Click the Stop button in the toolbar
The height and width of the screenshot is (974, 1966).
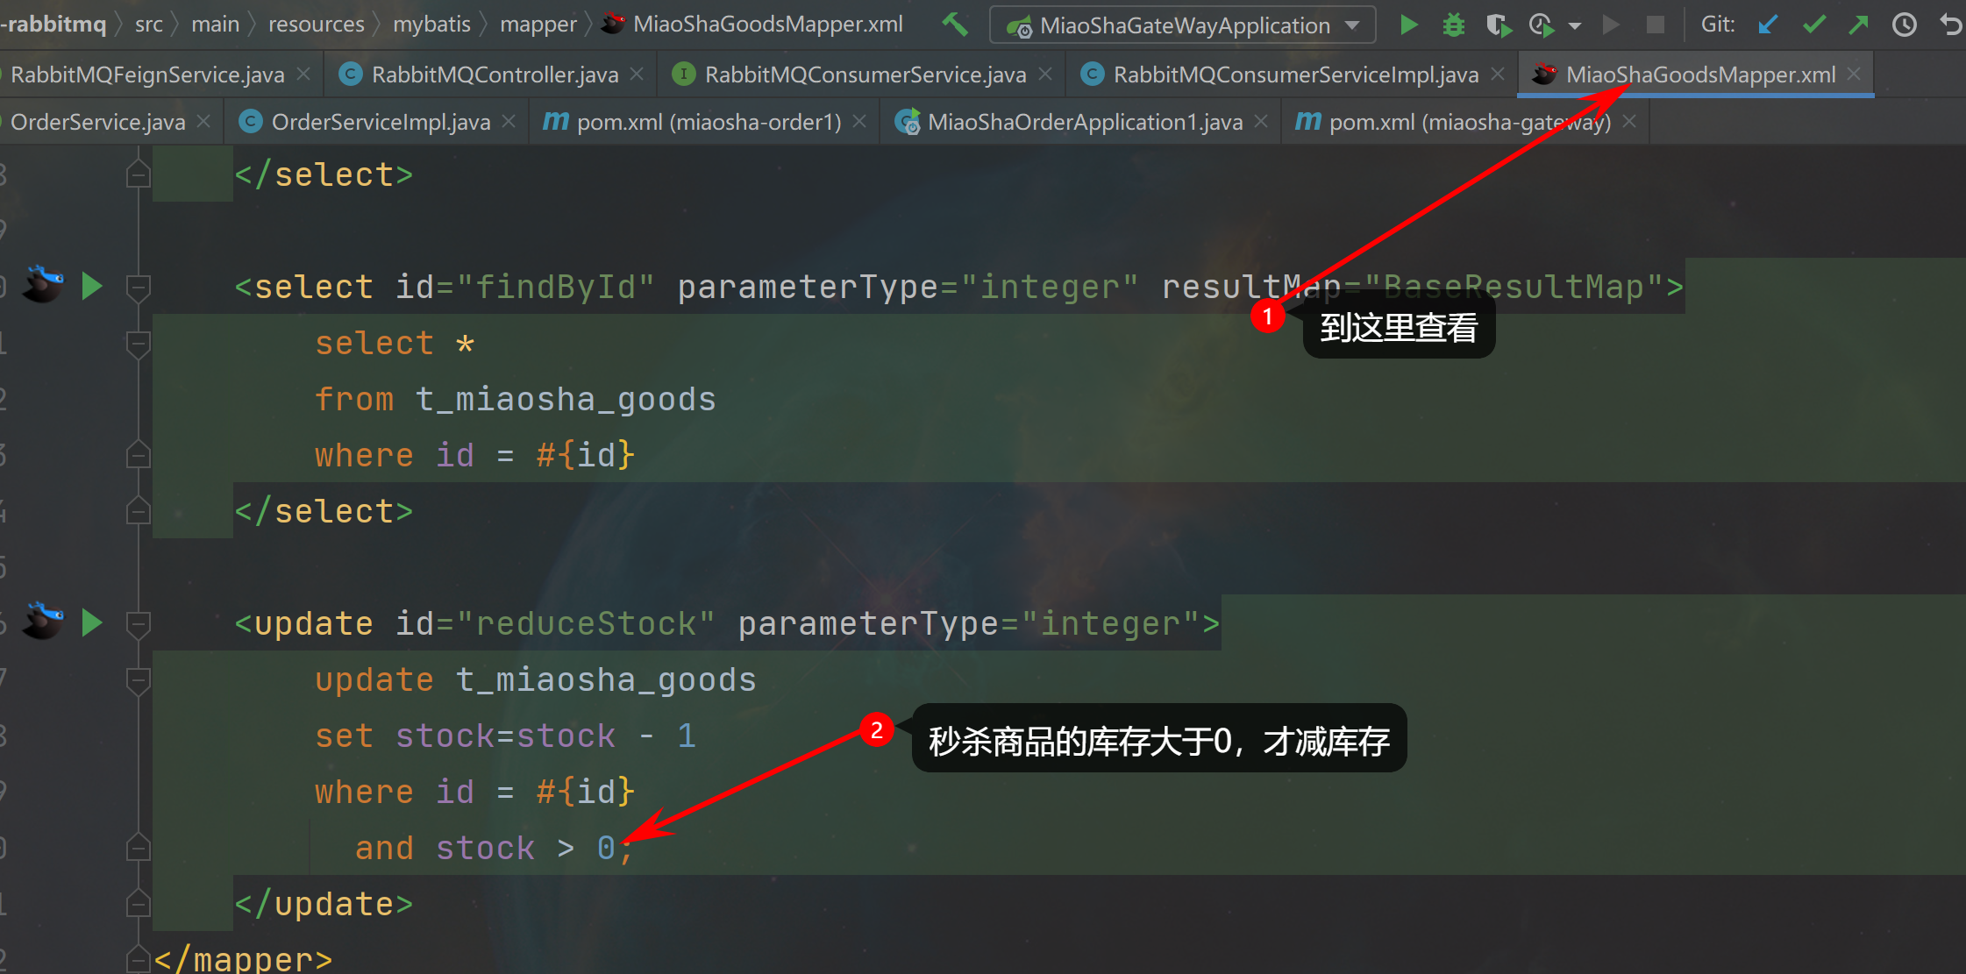click(x=1656, y=25)
